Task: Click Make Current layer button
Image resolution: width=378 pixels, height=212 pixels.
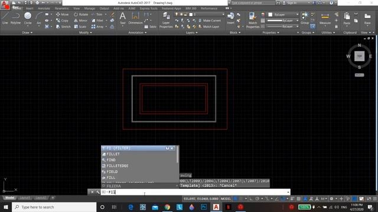Action: (209, 21)
